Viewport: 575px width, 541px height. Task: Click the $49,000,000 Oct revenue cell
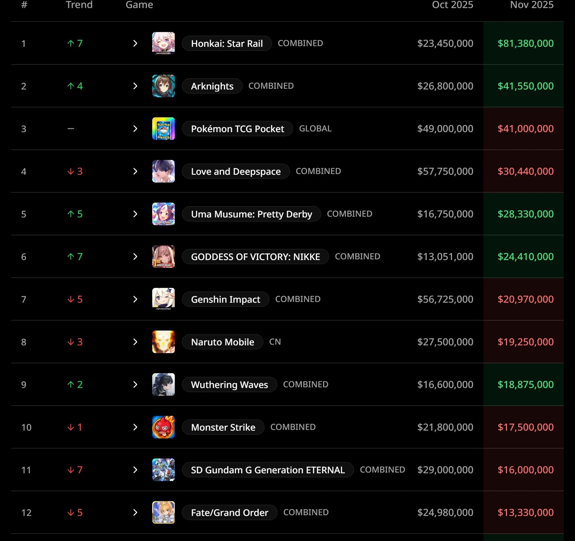[x=445, y=129]
